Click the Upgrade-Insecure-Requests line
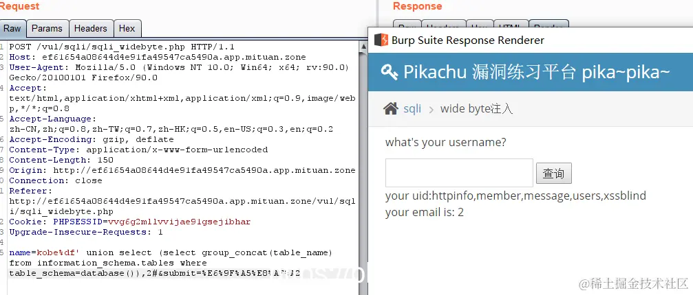Viewport: 693px width, 295px height. 86,232
